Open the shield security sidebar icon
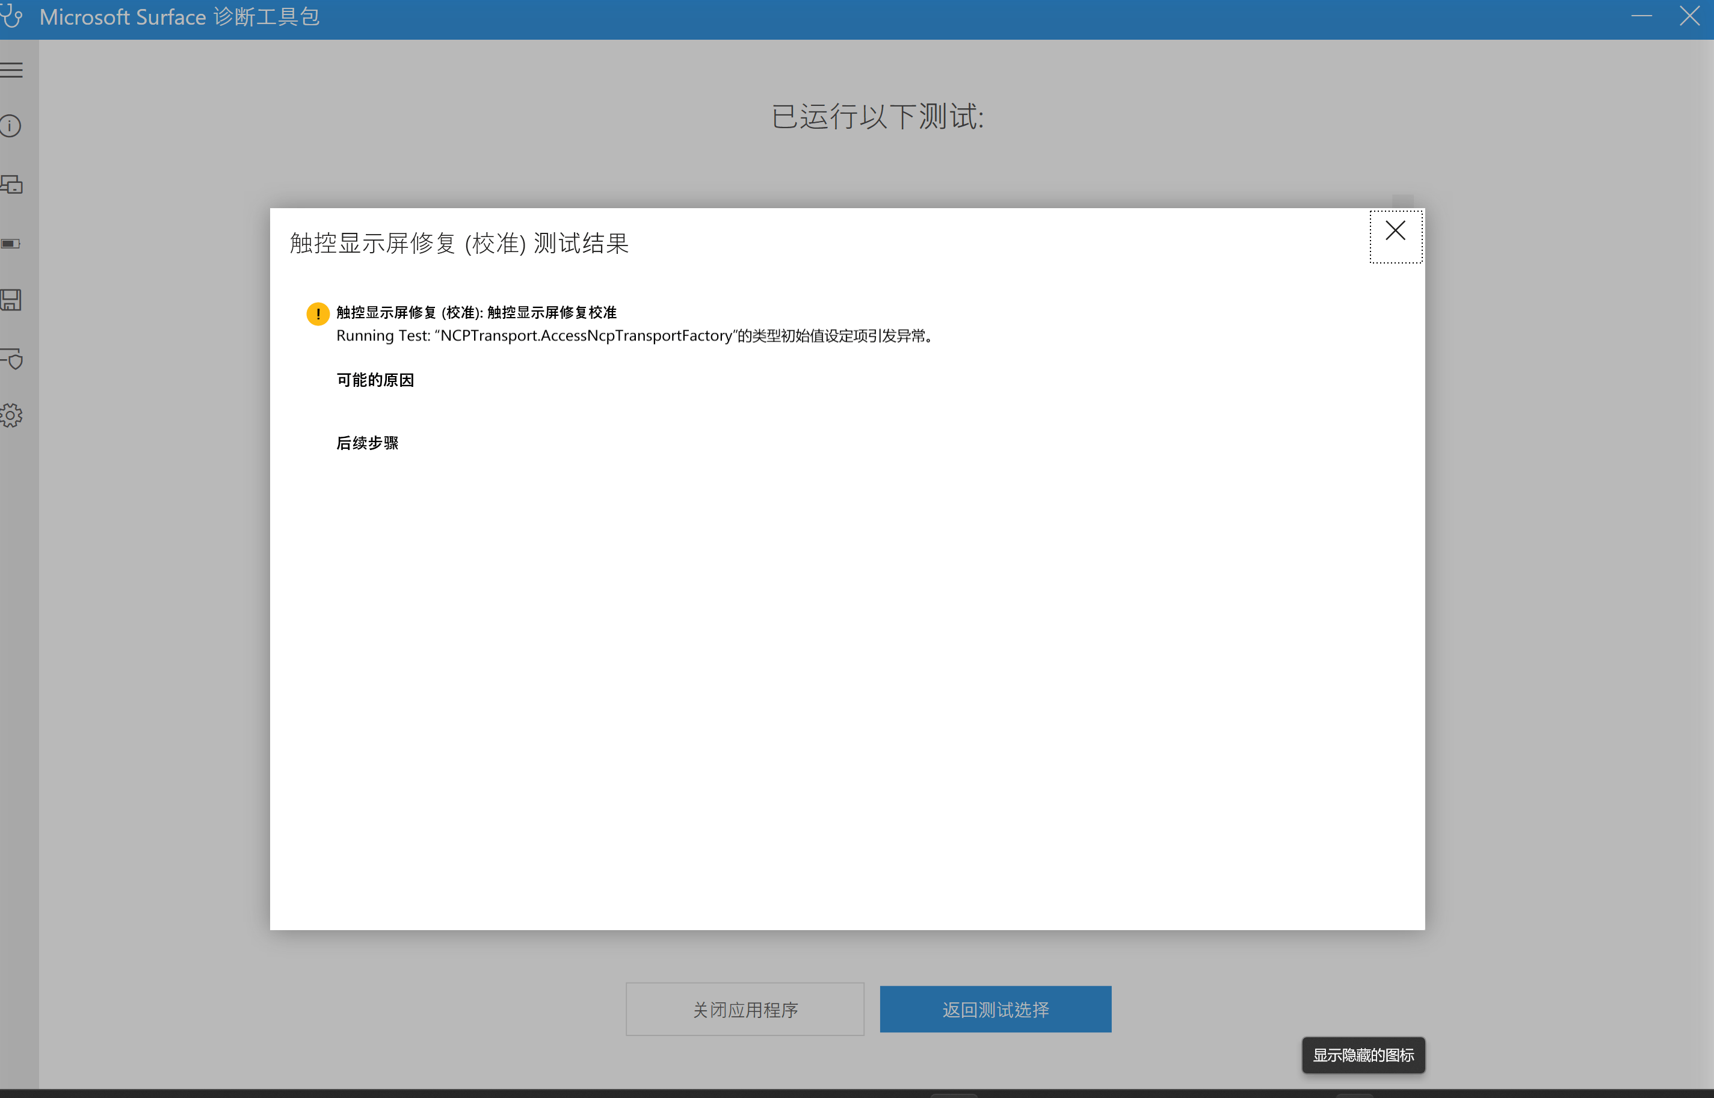 pyautogui.click(x=12, y=359)
